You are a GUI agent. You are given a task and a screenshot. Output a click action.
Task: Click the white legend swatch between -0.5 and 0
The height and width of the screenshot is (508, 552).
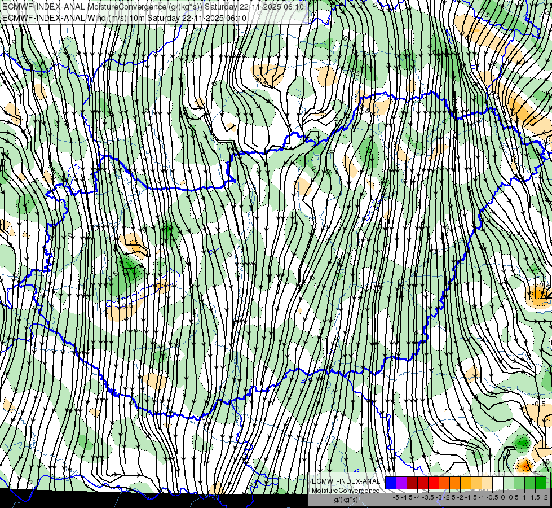498,483
